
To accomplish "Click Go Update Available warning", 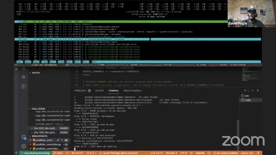I will (x=226, y=153).
